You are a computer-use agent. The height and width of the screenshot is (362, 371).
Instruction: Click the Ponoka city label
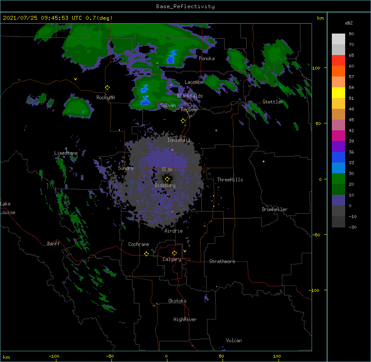click(x=207, y=58)
